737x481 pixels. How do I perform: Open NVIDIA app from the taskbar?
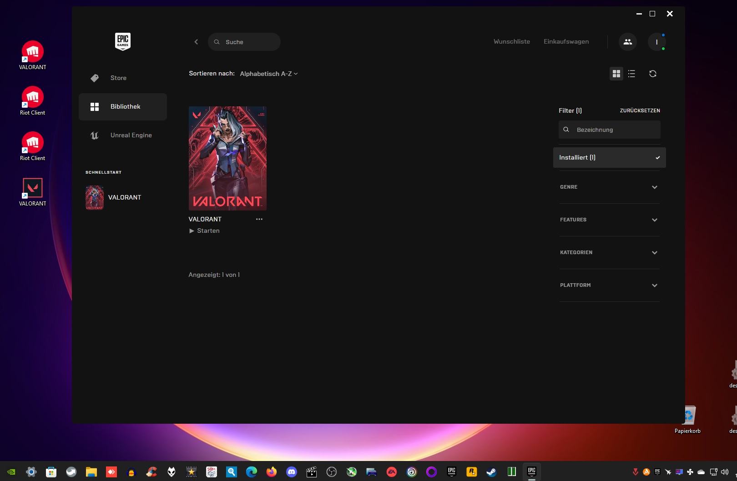point(11,472)
